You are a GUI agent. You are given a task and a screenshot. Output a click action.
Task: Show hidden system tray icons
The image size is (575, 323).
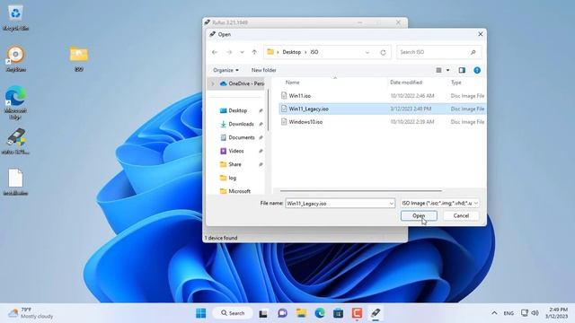pos(494,313)
